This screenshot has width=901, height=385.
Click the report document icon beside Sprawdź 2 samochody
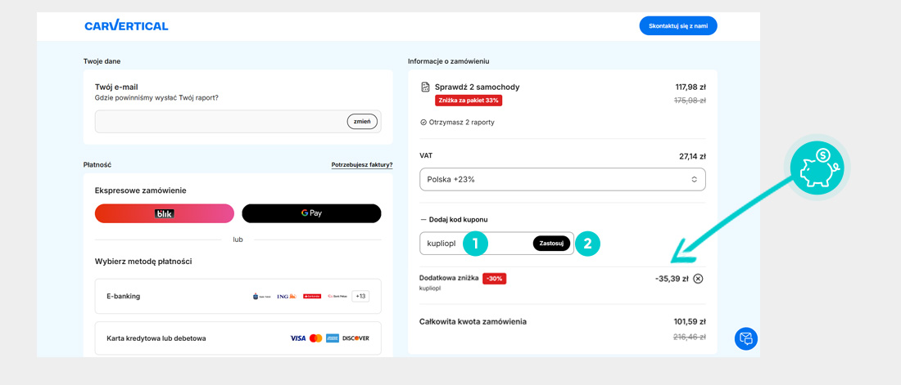[x=425, y=87]
